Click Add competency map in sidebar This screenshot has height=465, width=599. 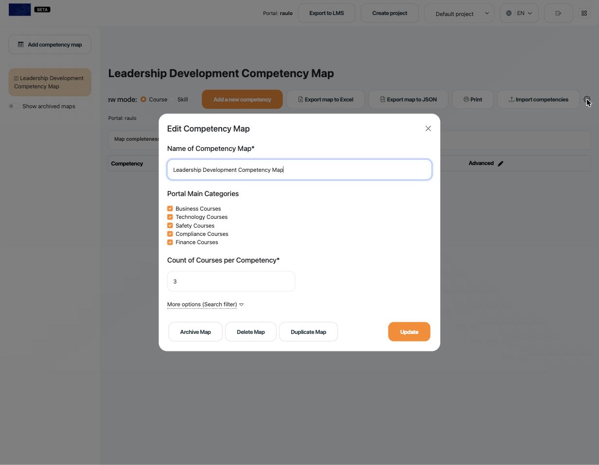point(50,45)
